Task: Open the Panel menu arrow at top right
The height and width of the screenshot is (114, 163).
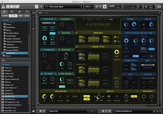Action: click(x=157, y=13)
